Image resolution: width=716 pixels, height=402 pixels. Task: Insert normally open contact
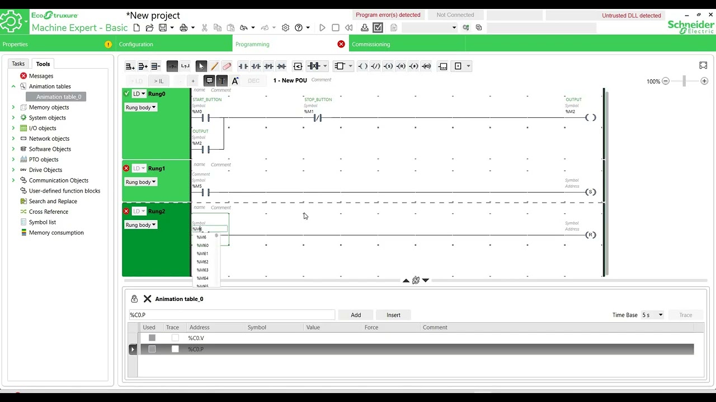(x=243, y=66)
